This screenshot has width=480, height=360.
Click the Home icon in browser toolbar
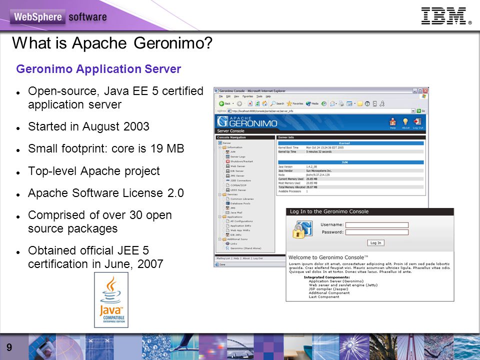click(264, 104)
